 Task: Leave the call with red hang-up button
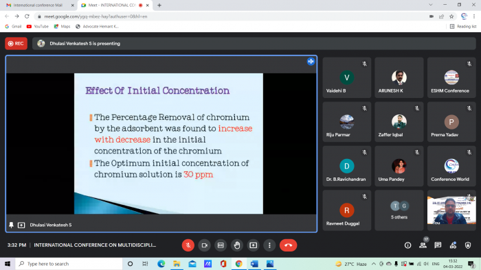click(x=288, y=245)
